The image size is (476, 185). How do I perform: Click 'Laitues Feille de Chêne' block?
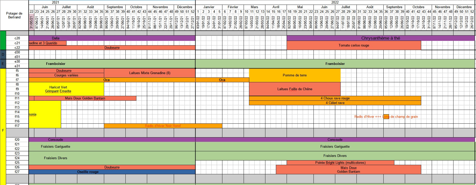click(295, 89)
